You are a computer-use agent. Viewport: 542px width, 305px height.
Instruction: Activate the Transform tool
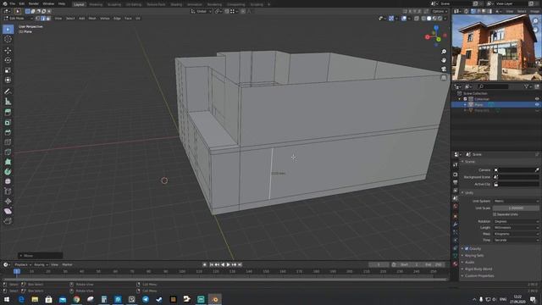[x=8, y=80]
